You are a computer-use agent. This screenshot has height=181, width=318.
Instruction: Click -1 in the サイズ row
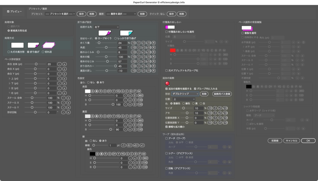(x=215, y=108)
